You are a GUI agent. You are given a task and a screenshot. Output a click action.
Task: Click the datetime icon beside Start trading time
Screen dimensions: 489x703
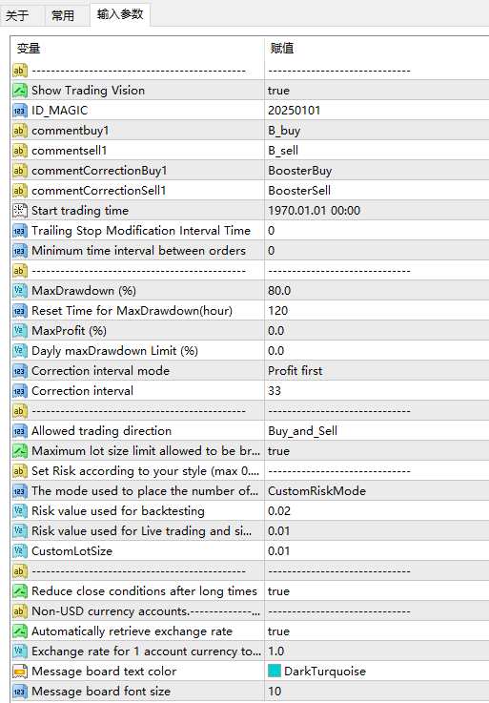[x=20, y=211]
